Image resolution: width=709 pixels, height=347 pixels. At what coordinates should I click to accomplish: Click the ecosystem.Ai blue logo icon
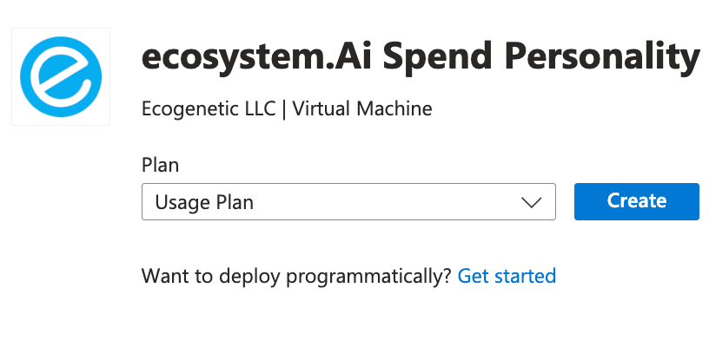click(x=61, y=76)
